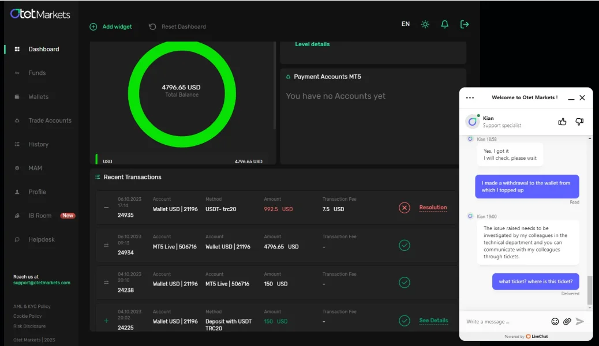
Task: Click Reset Dashboard button
Action: coord(177,27)
